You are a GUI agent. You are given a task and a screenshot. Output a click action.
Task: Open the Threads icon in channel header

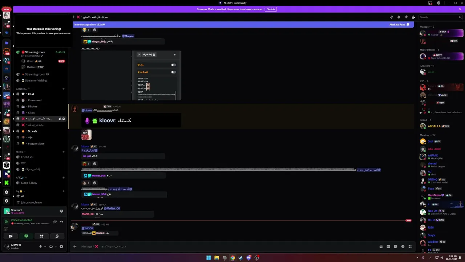point(391,17)
